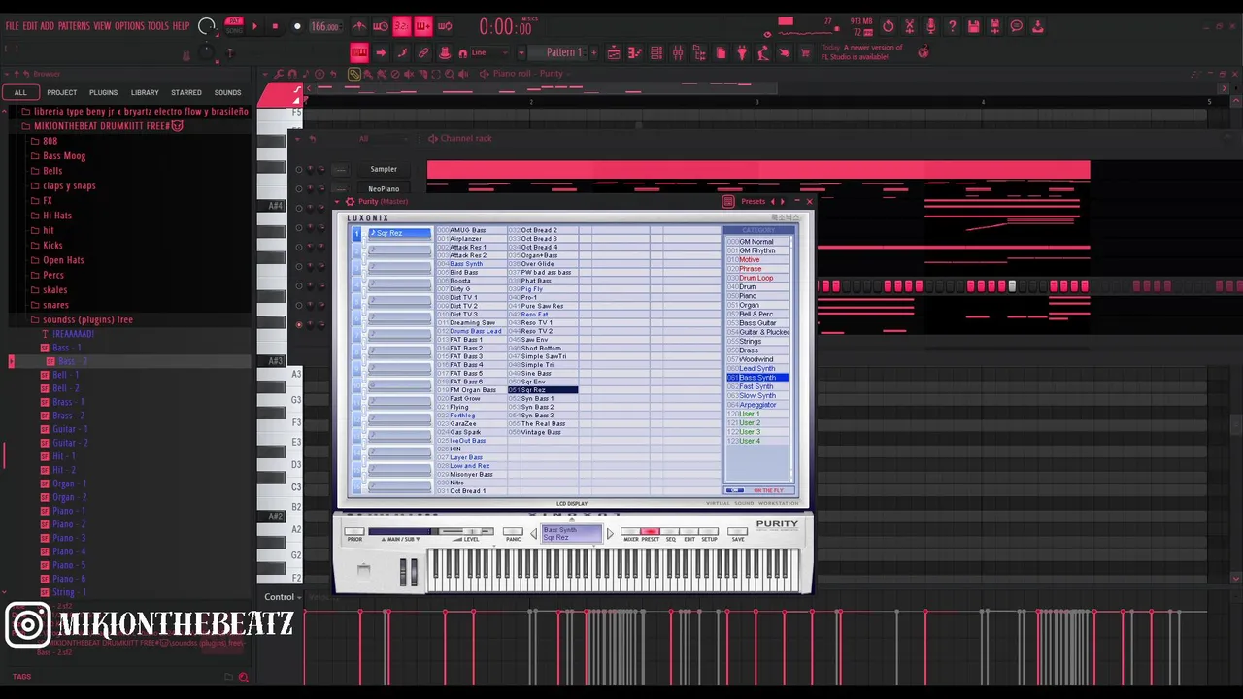Click the SEQ button in Purity
Image resolution: width=1243 pixels, height=699 pixels.
(x=670, y=531)
